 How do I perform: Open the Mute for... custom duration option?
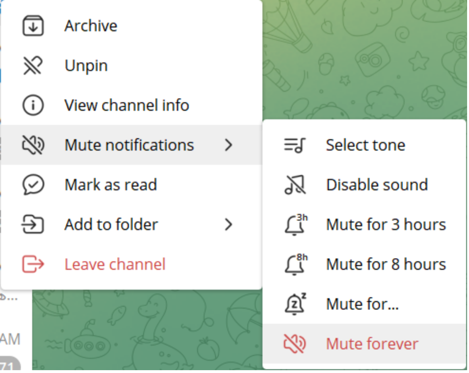(x=364, y=304)
